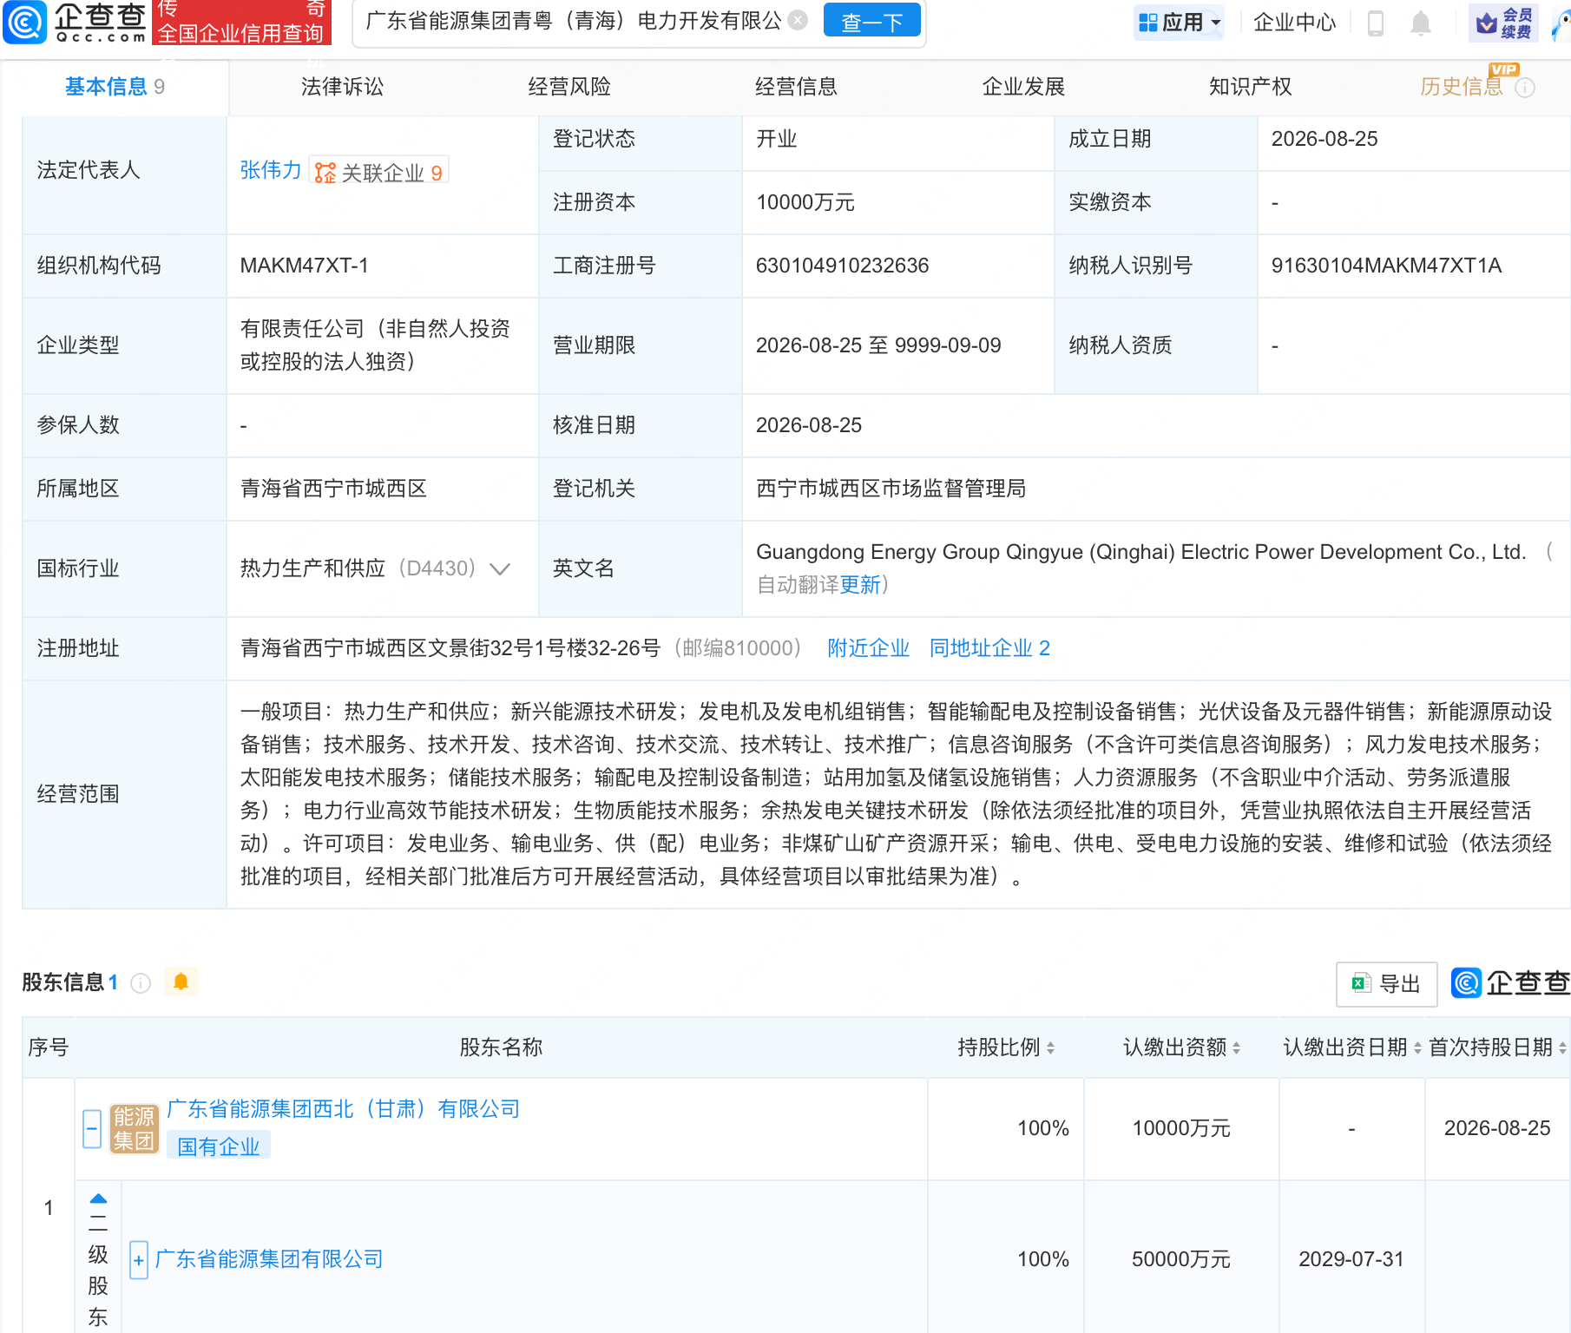Switch to the 法律诉讼 tab
The image size is (1571, 1333).
(x=342, y=87)
